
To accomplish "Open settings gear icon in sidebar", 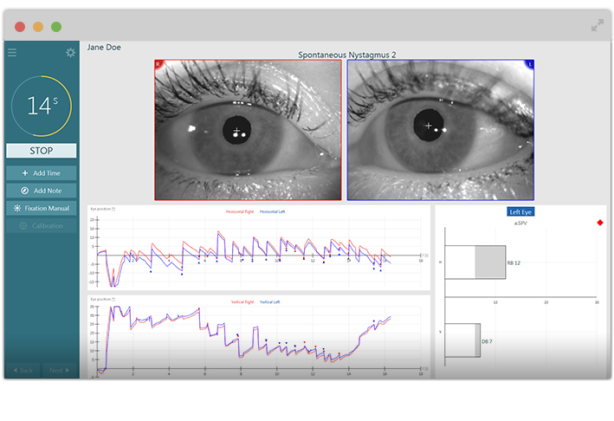I will pos(70,53).
